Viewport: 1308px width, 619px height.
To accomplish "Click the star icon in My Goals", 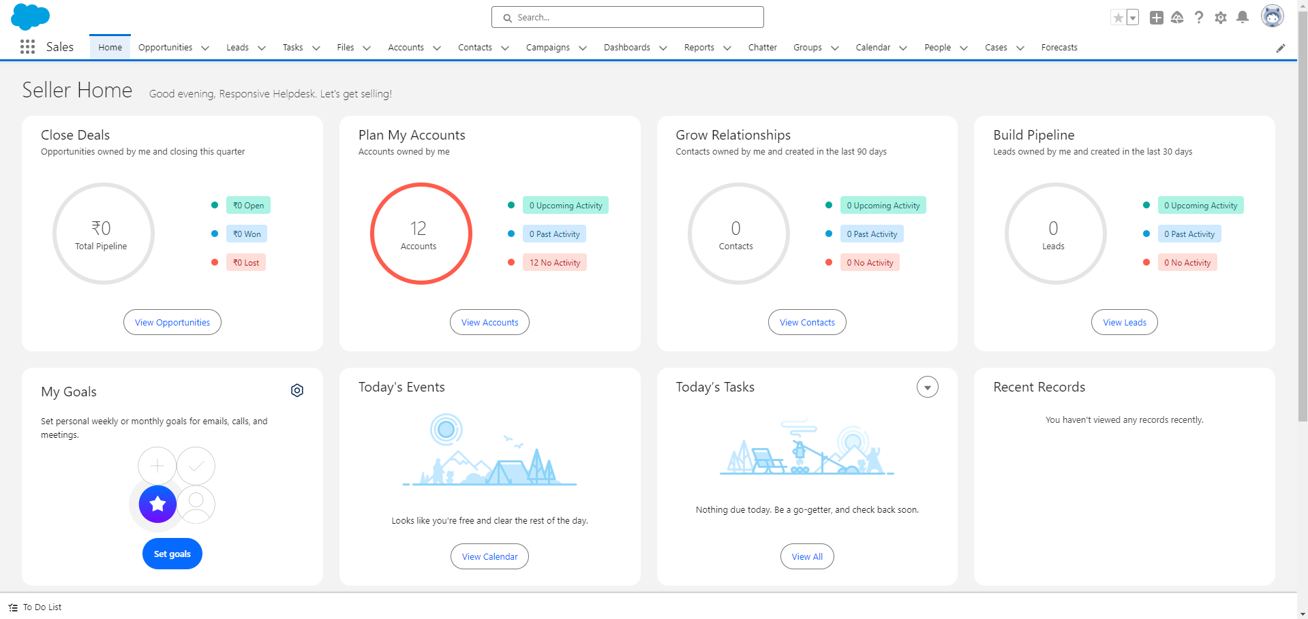I will pos(157,504).
